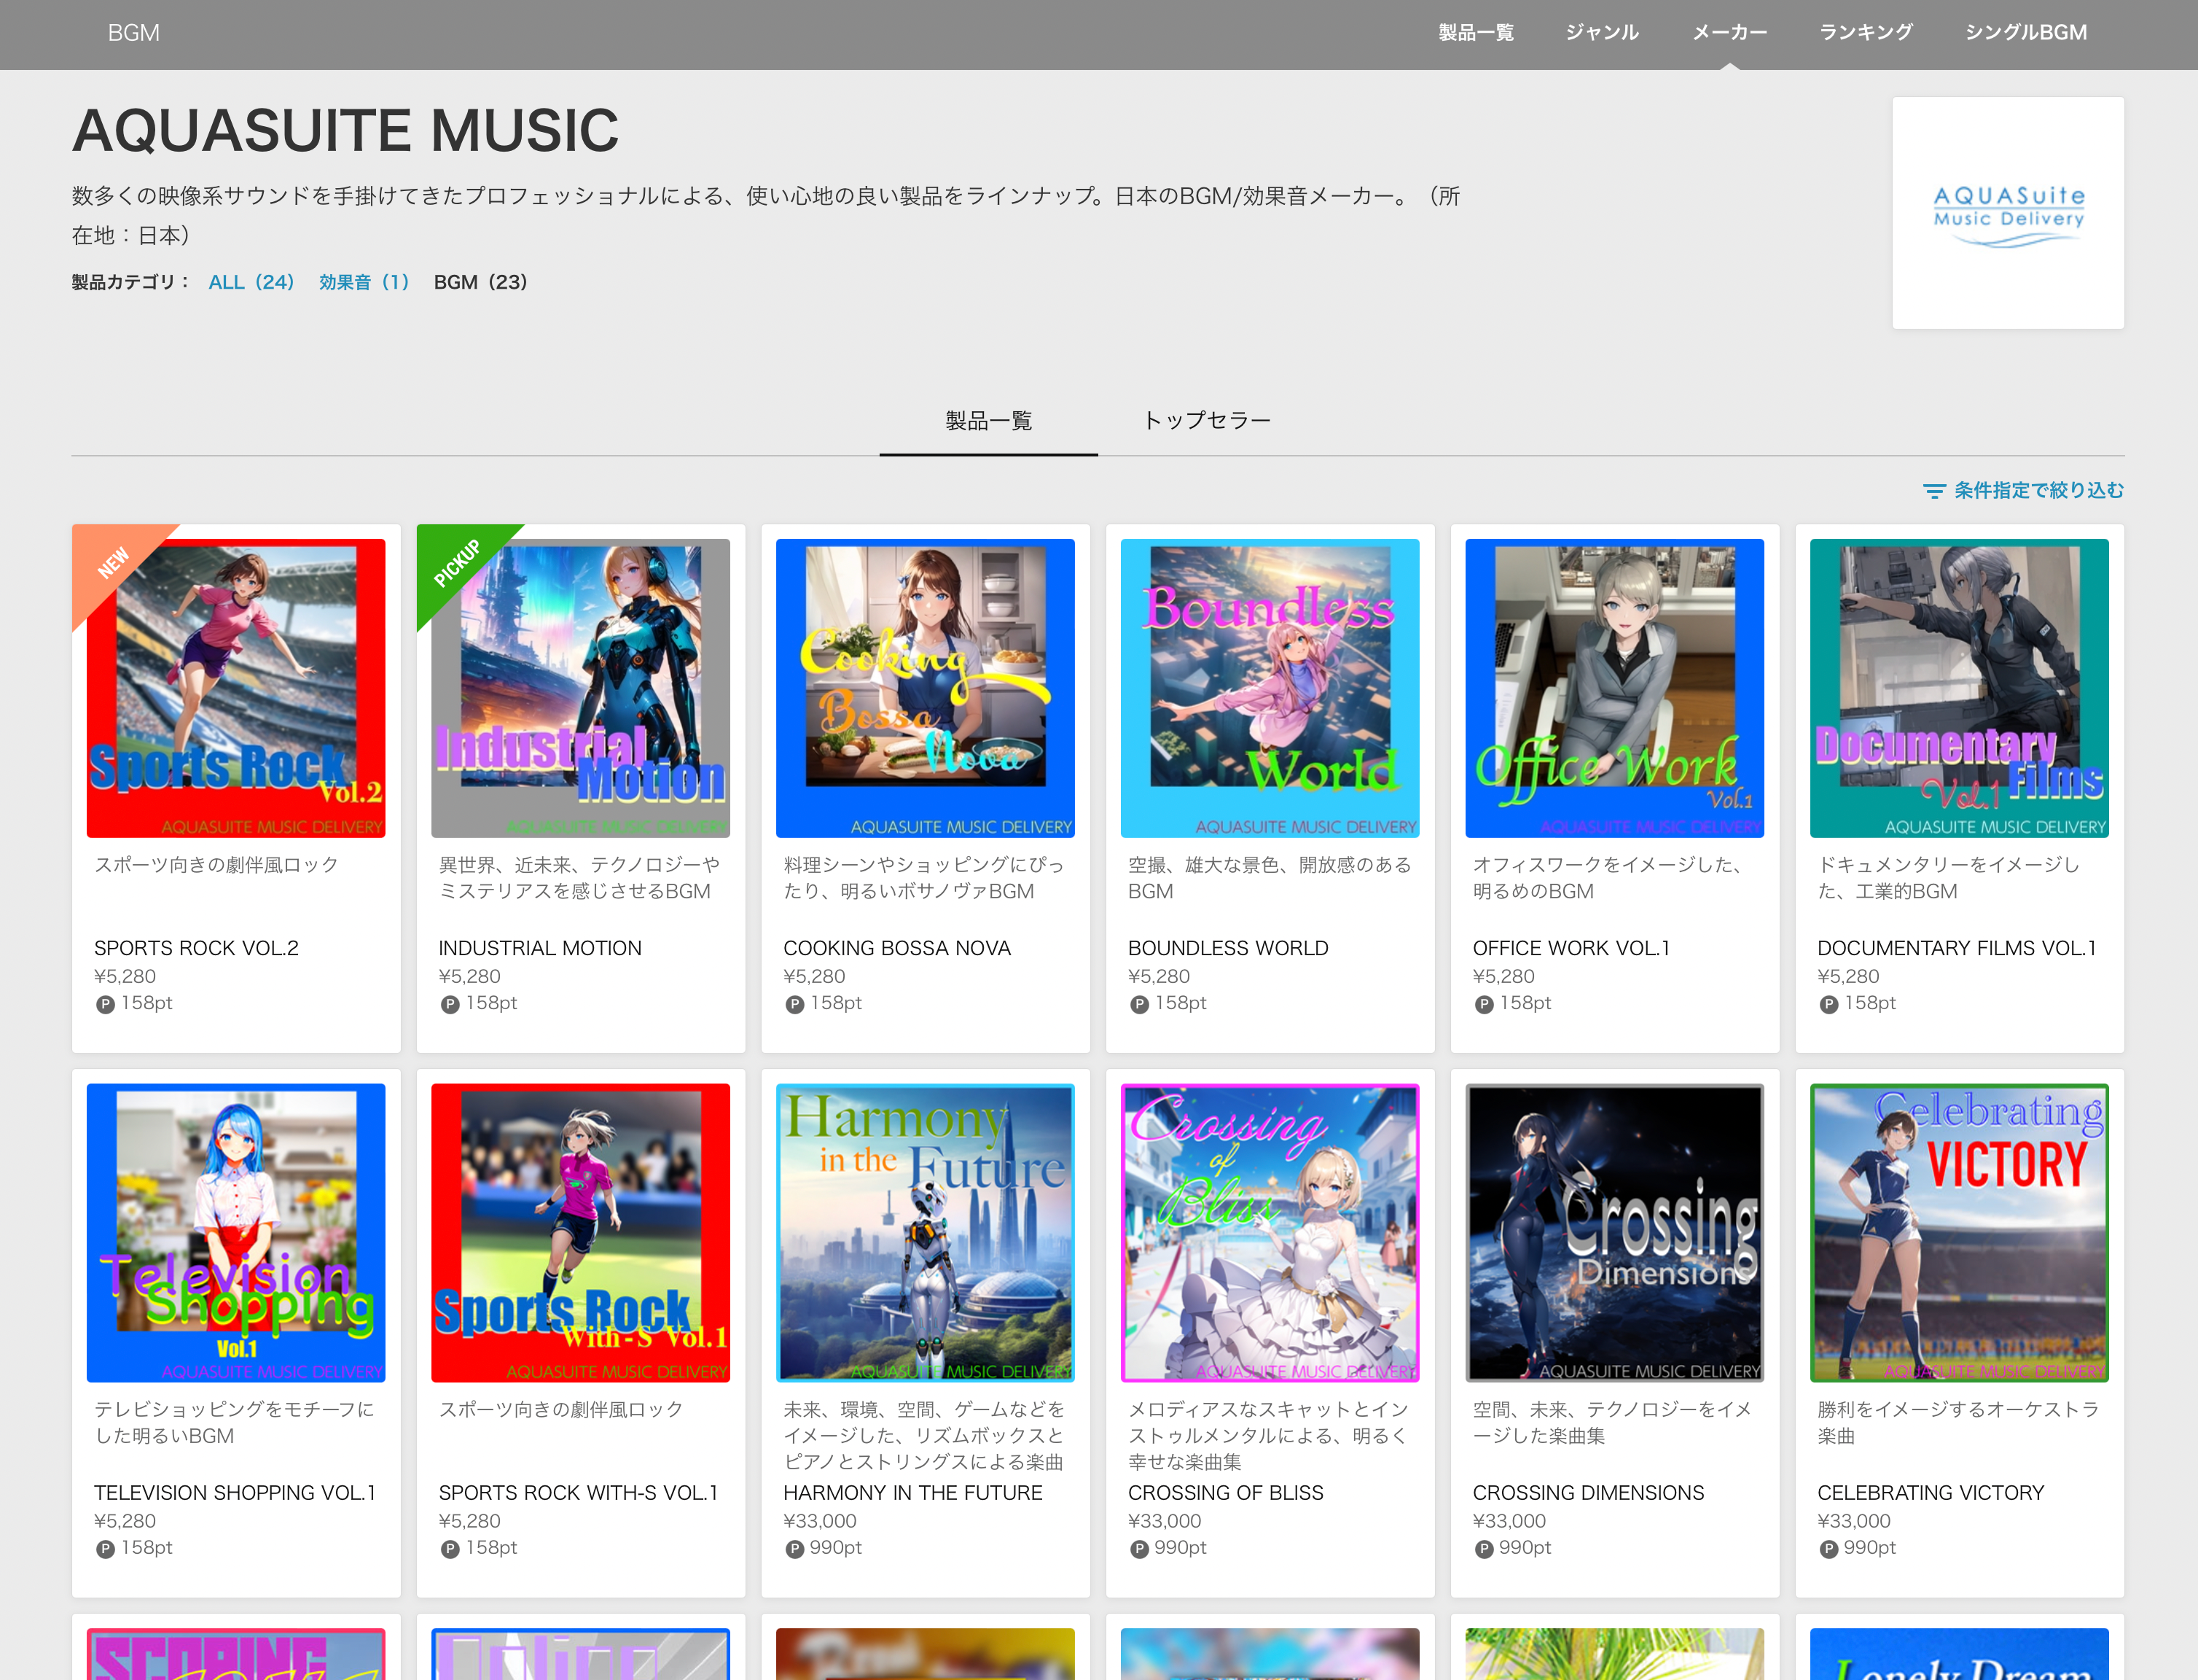The height and width of the screenshot is (1680, 2198).
Task: Open Boundless World cover image
Action: 1270,688
